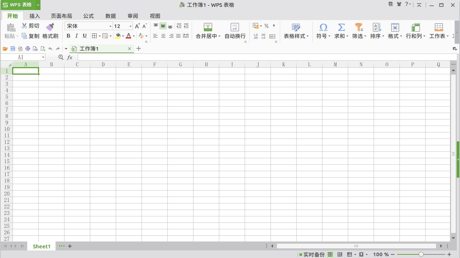The height and width of the screenshot is (258, 460).
Task: Expand the font size dropdown
Action: click(x=130, y=26)
